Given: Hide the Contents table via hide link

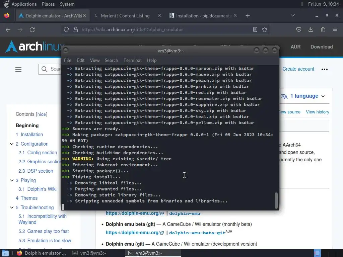Looking at the screenshot, I should pos(42,114).
